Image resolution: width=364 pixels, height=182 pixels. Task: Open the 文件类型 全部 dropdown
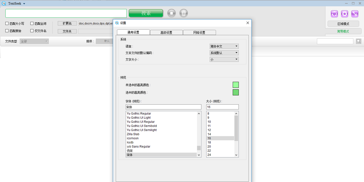(34, 41)
